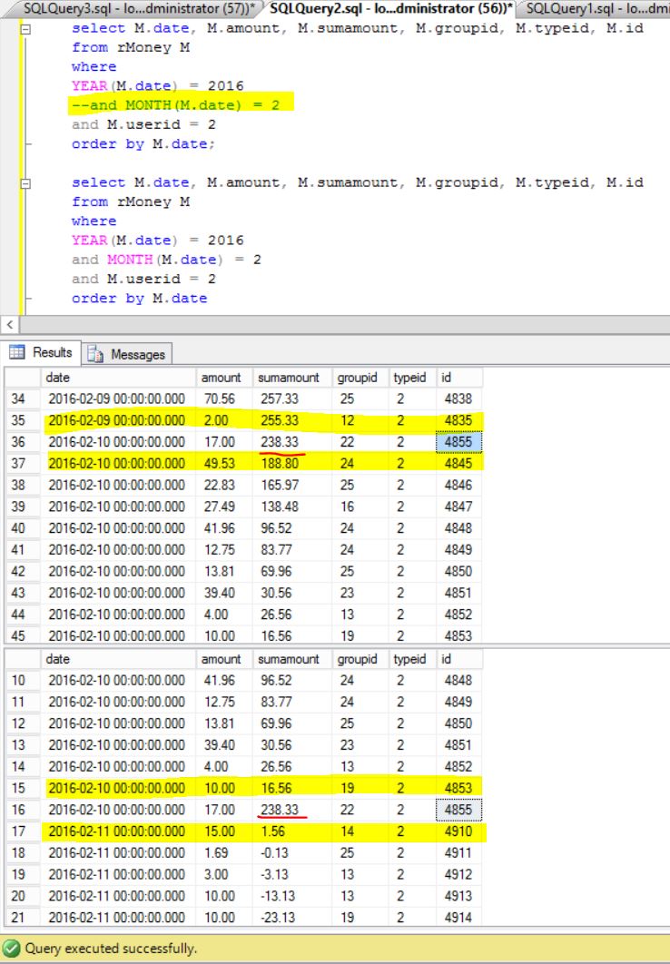Collapse the first select statement outline
Image resolution: width=670 pixels, height=964 pixels.
[x=25, y=28]
